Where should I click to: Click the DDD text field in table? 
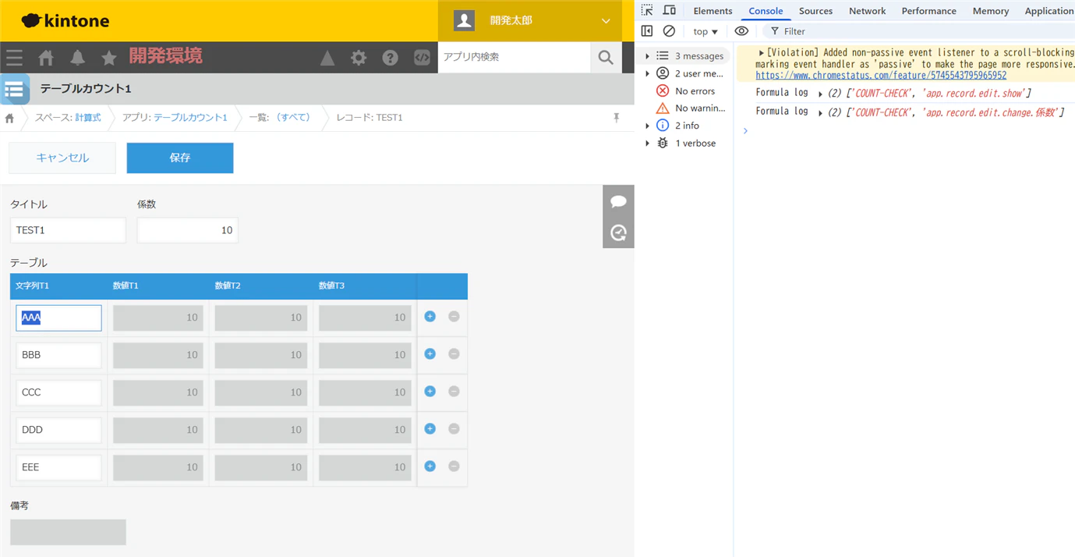(58, 430)
